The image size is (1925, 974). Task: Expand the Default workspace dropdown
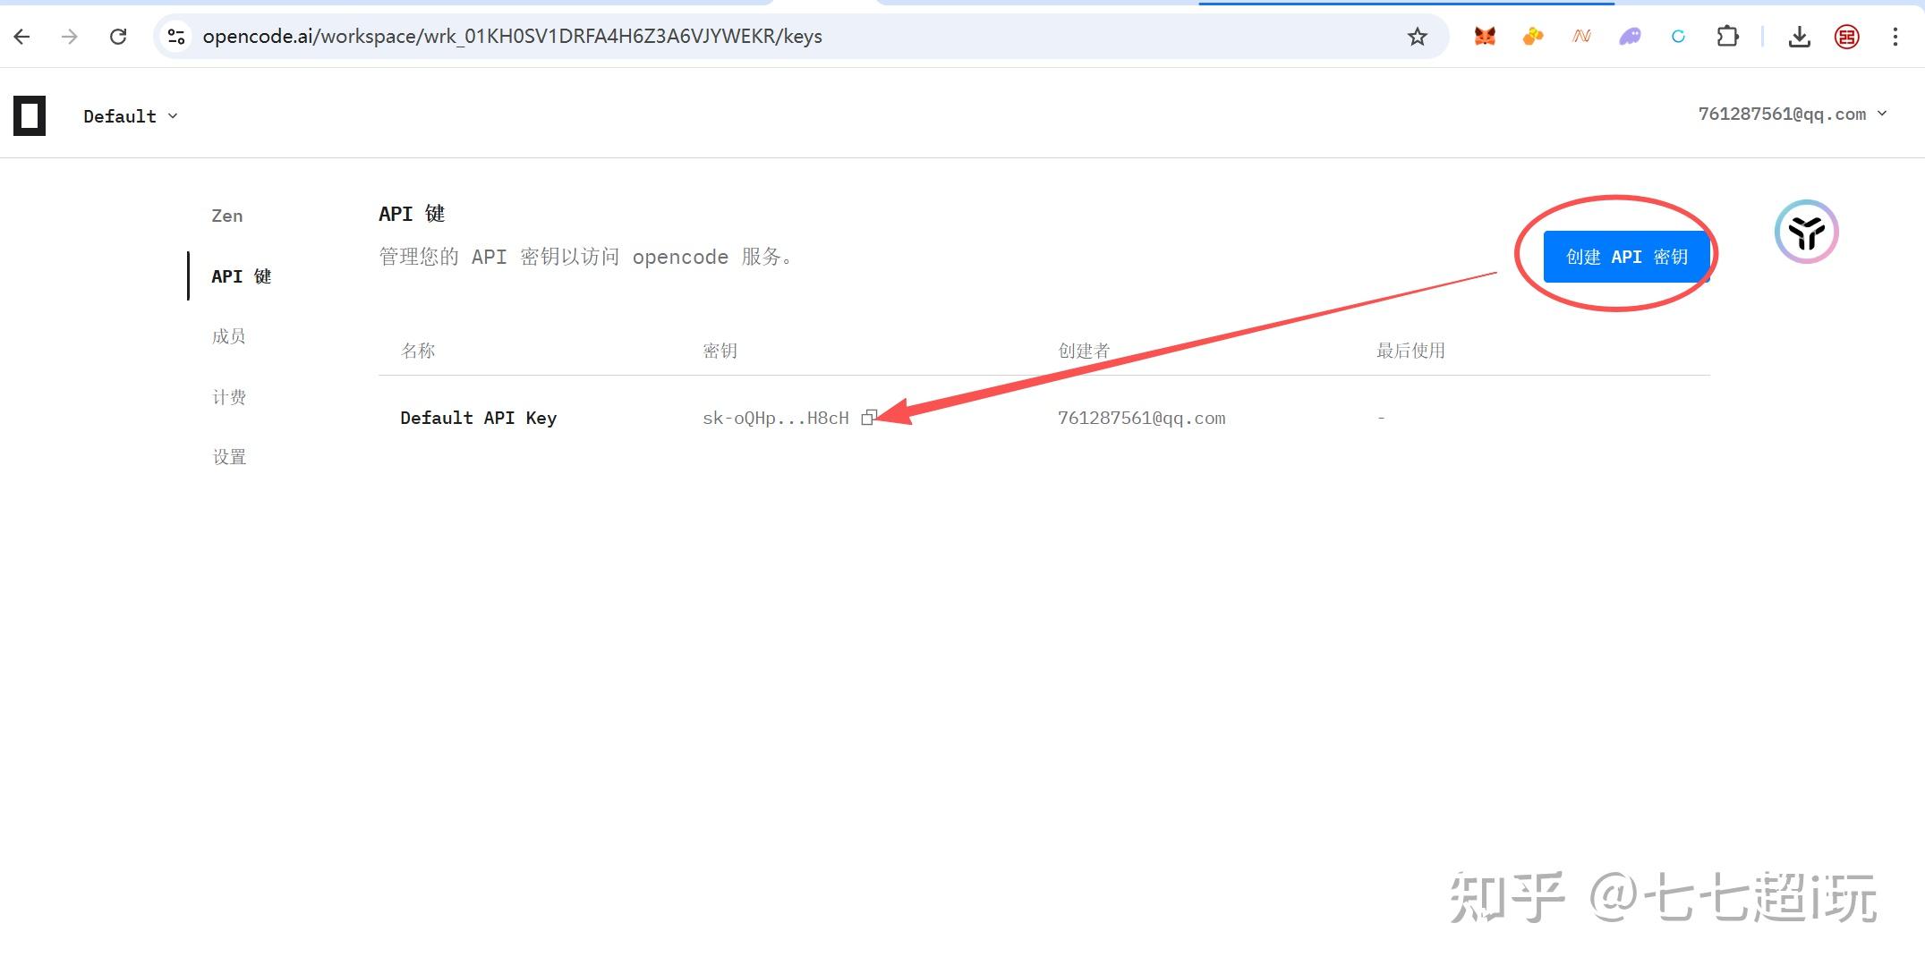click(131, 116)
